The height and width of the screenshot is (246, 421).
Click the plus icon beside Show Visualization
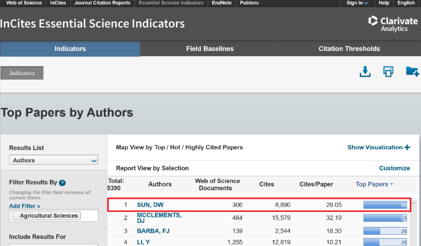click(x=407, y=147)
